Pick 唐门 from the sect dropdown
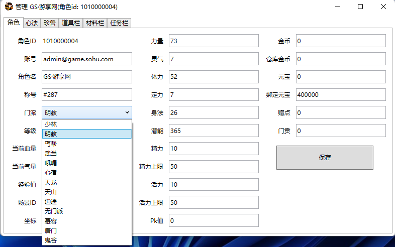Image resolution: width=395 pixels, height=247 pixels. click(51, 231)
